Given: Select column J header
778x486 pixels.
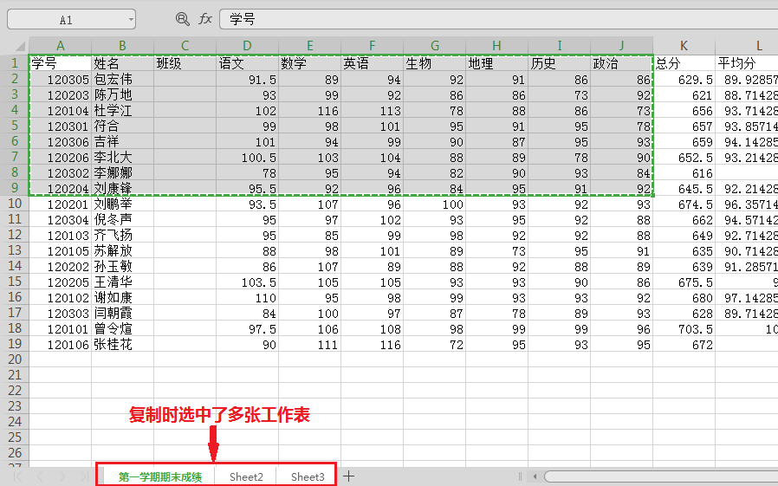Looking at the screenshot, I should pyautogui.click(x=622, y=46).
